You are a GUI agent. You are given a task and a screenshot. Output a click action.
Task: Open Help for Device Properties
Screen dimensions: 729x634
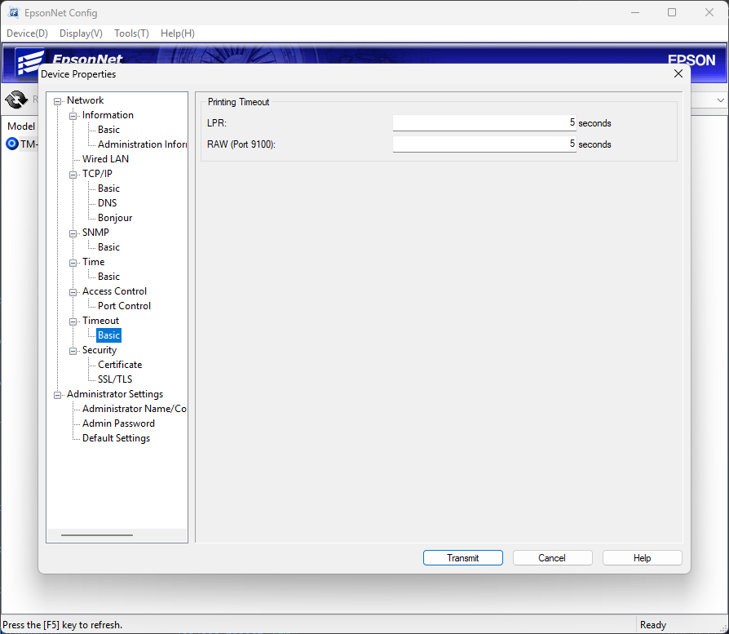(642, 558)
